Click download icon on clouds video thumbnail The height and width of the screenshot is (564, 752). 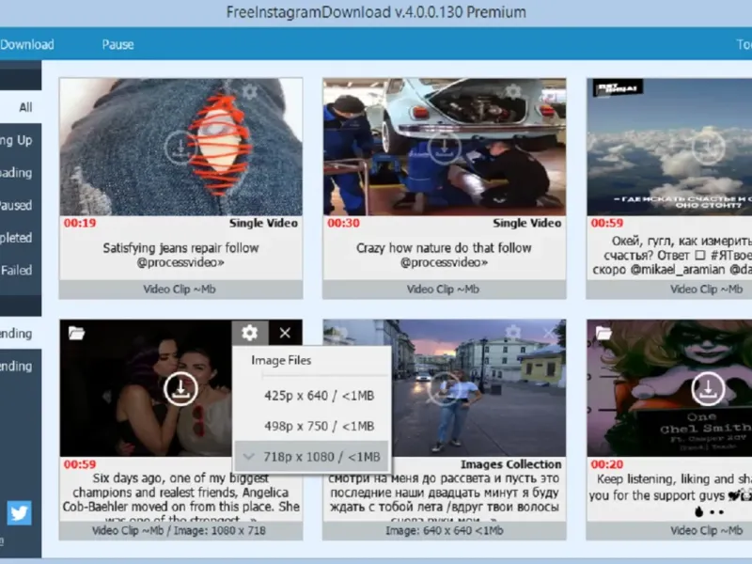tap(708, 148)
